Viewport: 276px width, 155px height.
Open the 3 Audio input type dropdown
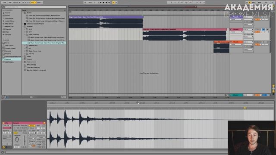pyautogui.click(x=248, y=42)
